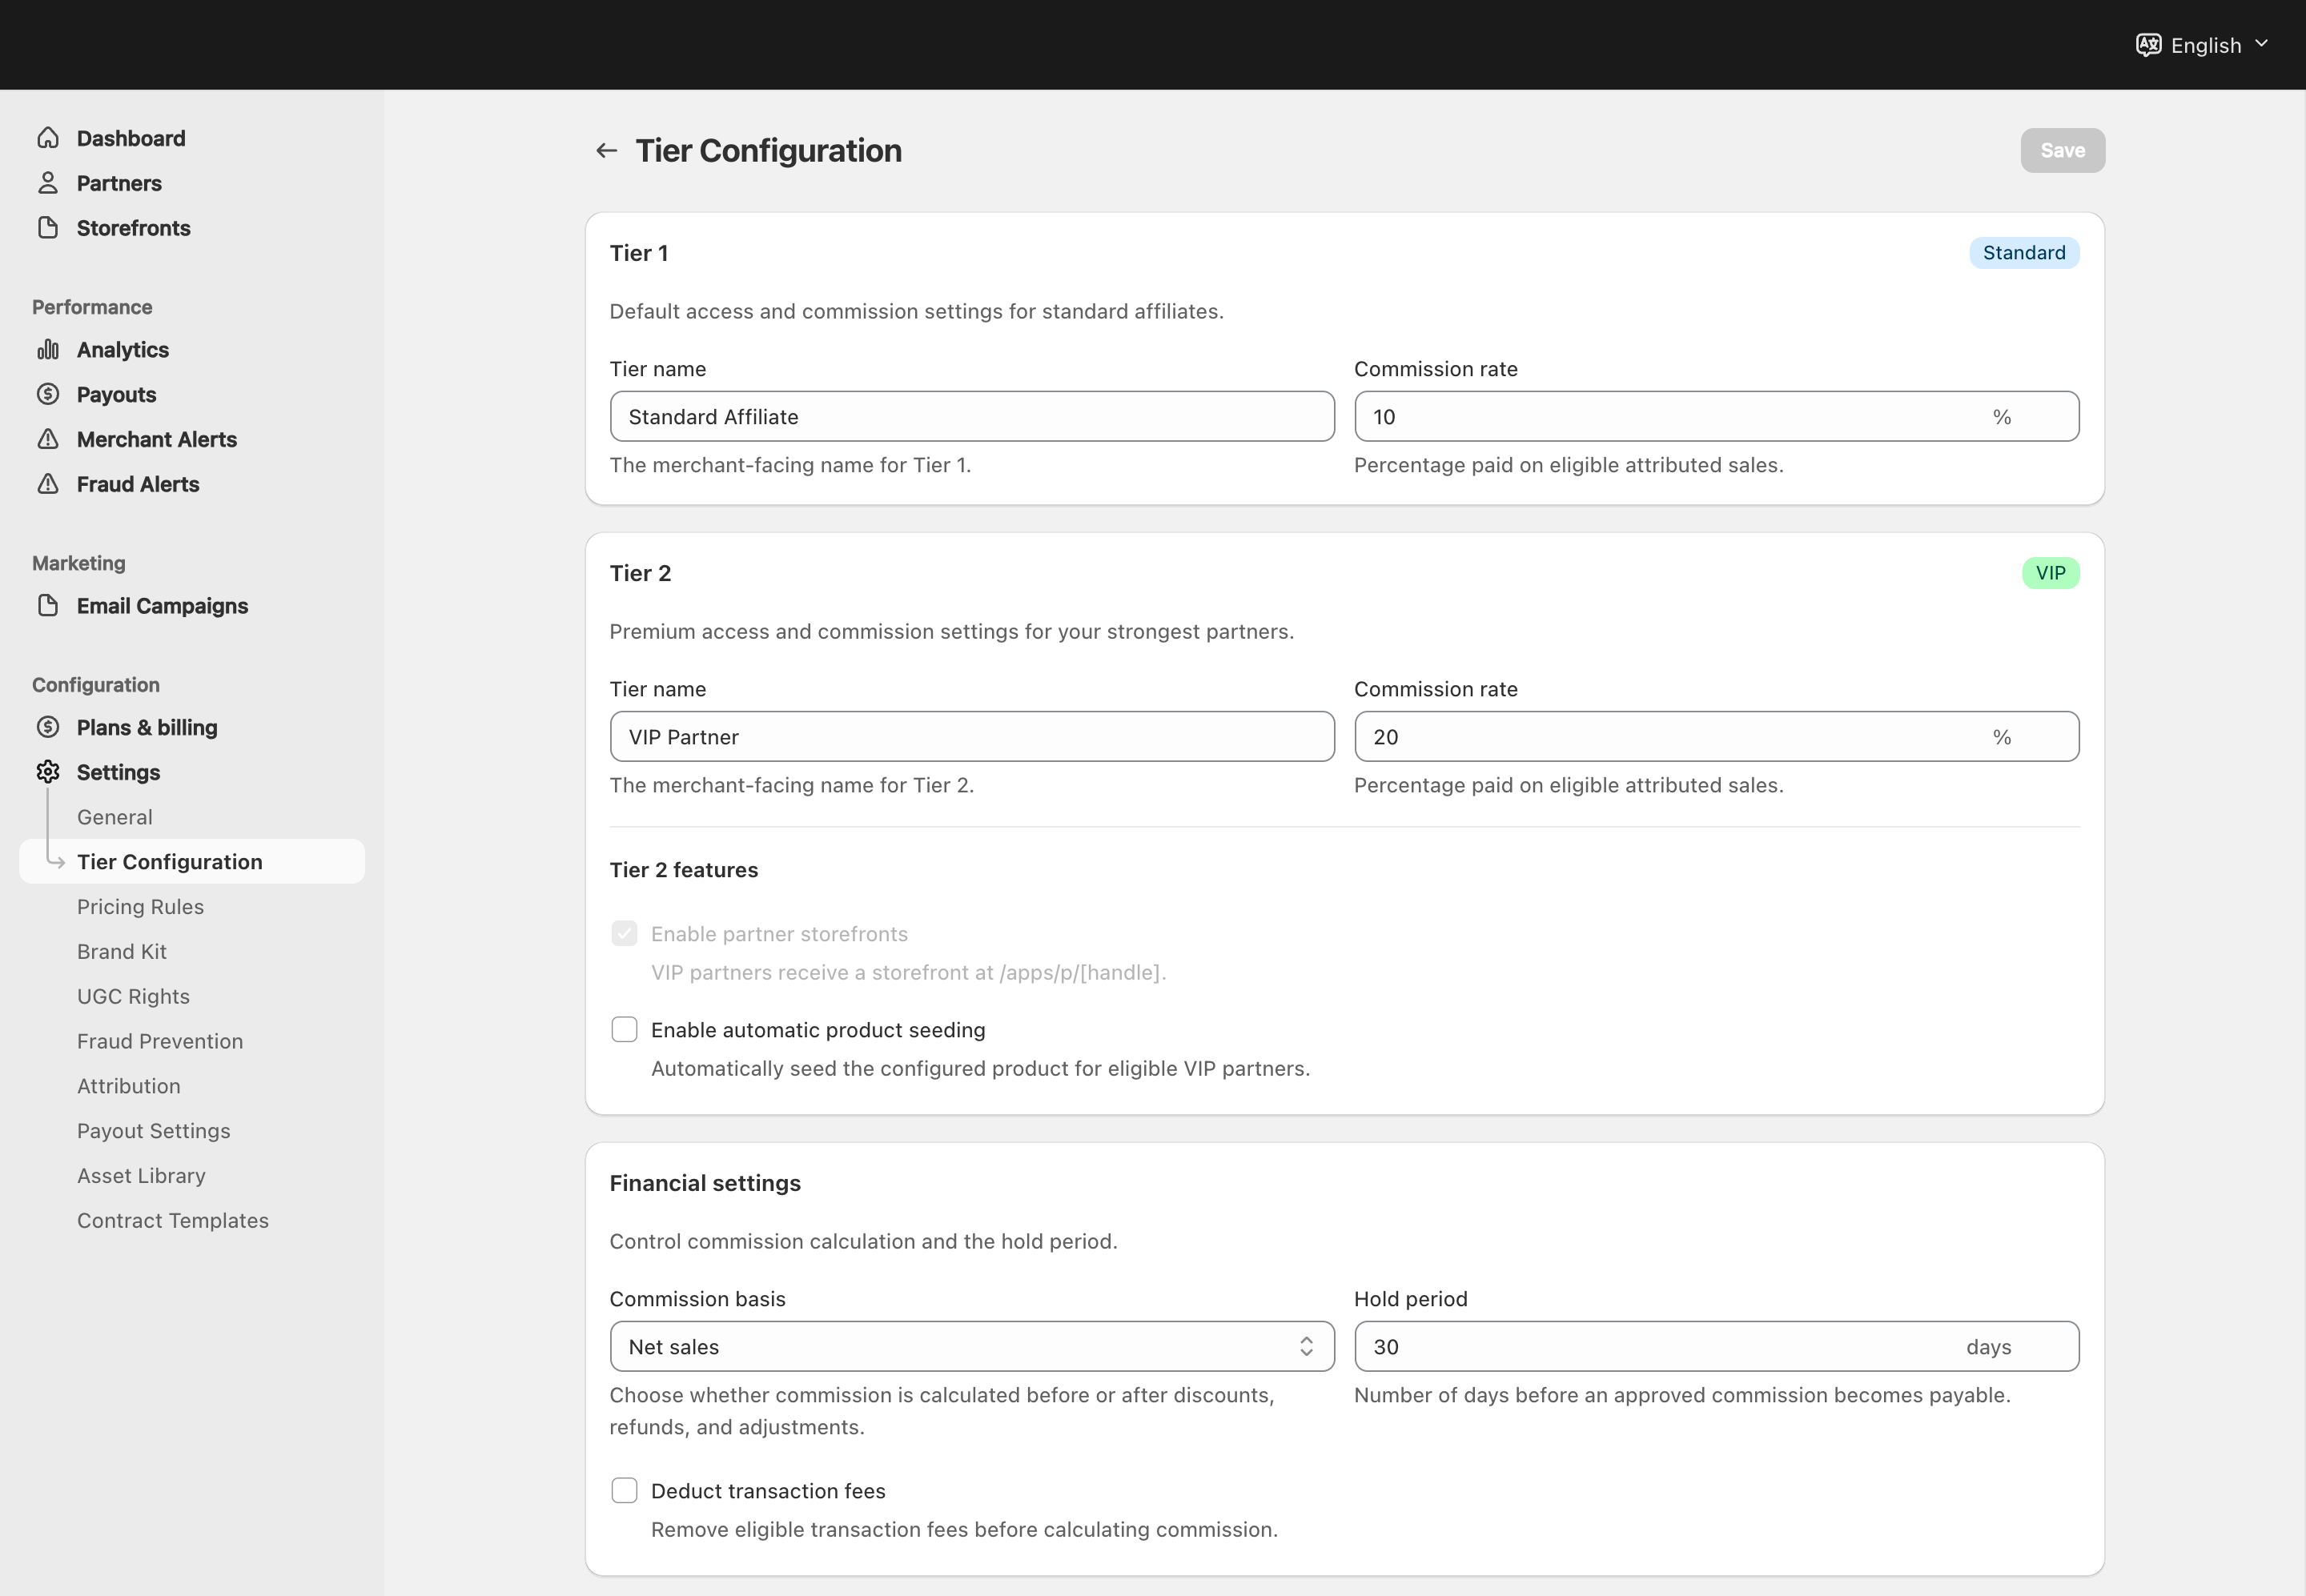Image resolution: width=2306 pixels, height=1596 pixels.
Task: Open Pricing Rules settings page
Action: tap(141, 907)
